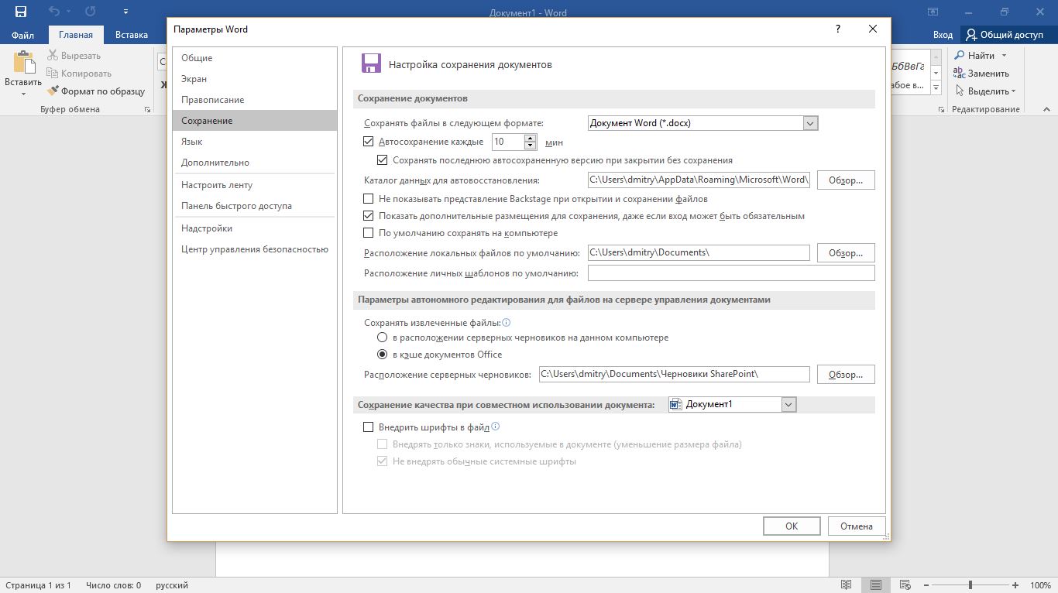This screenshot has width=1058, height=593.
Task: Switch to Print Layout view in status bar
Action: coord(875,585)
